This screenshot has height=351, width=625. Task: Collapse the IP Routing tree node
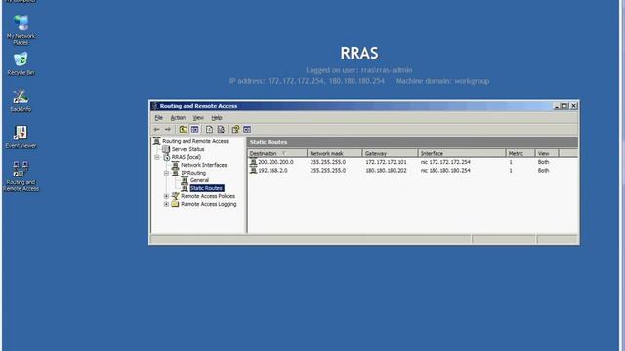[167, 173]
